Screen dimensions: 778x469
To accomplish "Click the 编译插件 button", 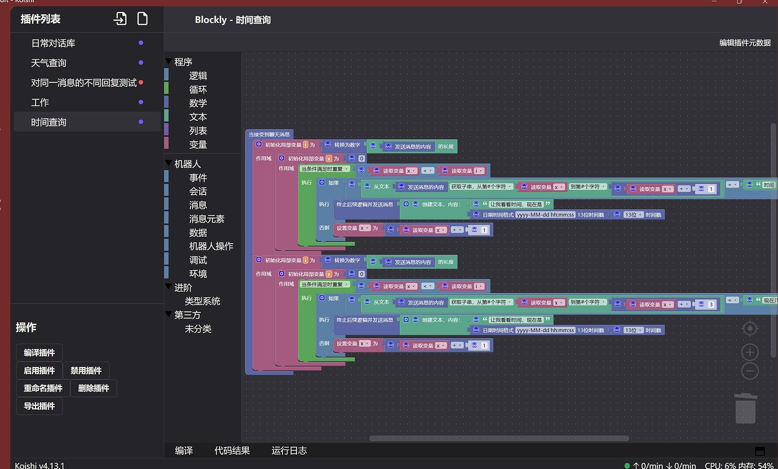I will click(x=39, y=352).
